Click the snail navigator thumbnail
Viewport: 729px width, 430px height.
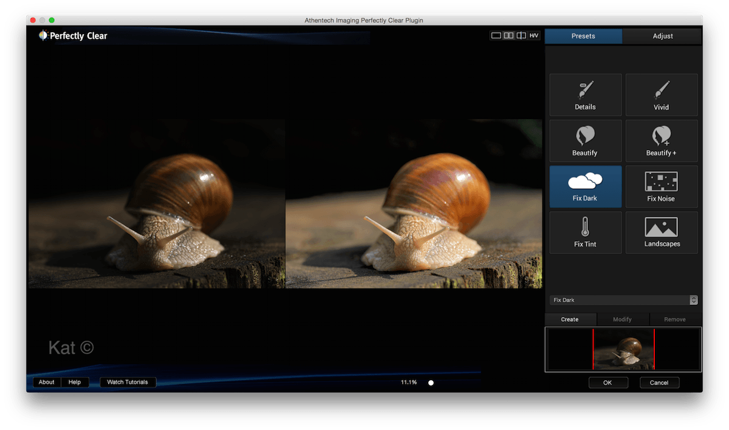623,349
